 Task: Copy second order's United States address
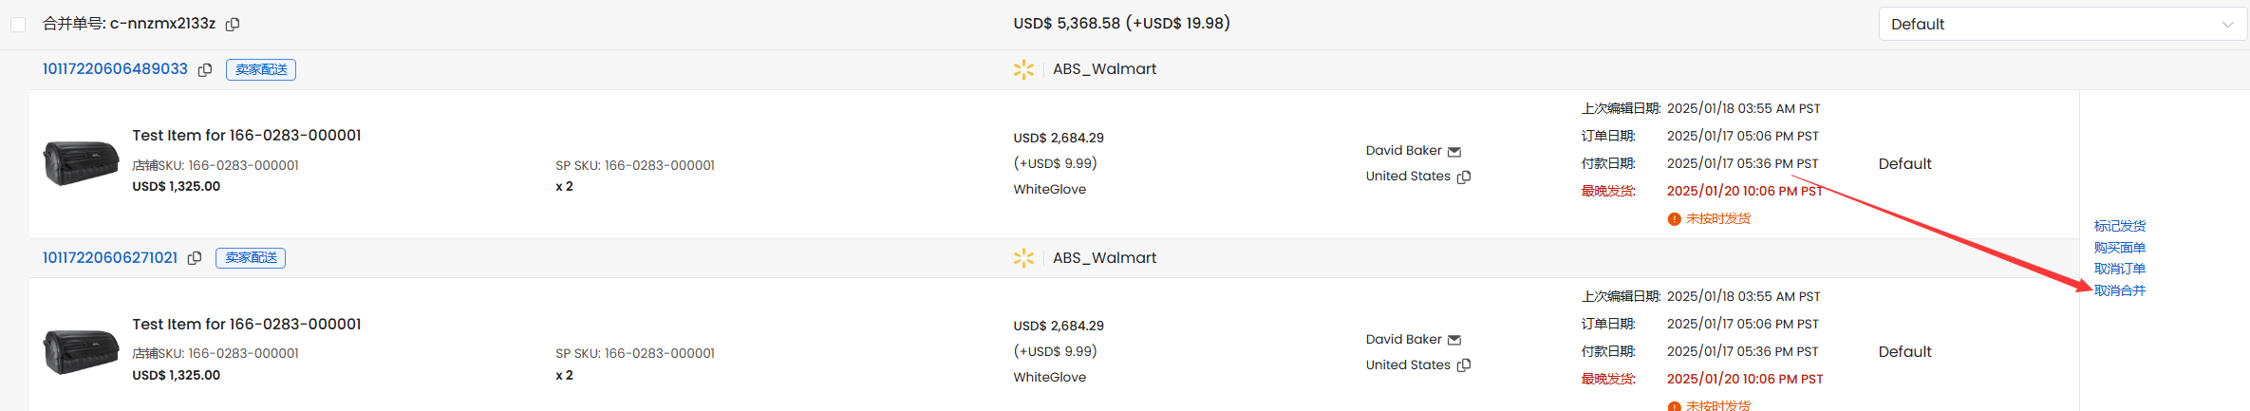pyautogui.click(x=1464, y=365)
